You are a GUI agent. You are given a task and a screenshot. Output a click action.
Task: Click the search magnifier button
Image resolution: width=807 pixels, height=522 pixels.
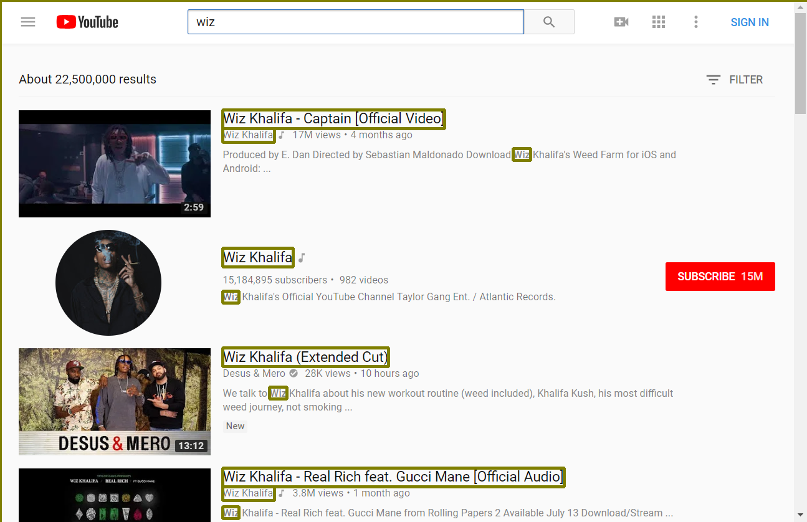coord(549,22)
